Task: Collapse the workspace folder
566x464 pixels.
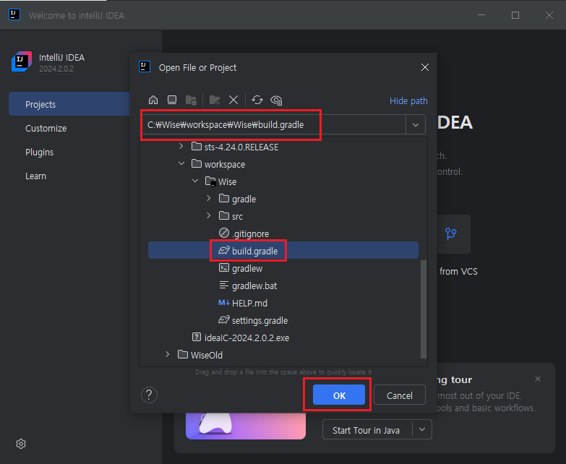Action: 181,164
